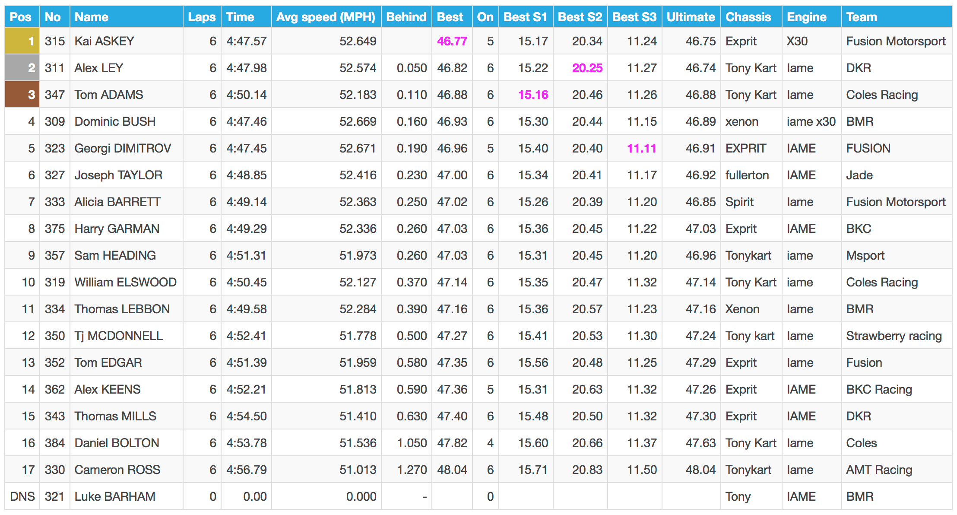This screenshot has height=515, width=957.
Task: Click the Best S1 column header
Action: point(525,17)
